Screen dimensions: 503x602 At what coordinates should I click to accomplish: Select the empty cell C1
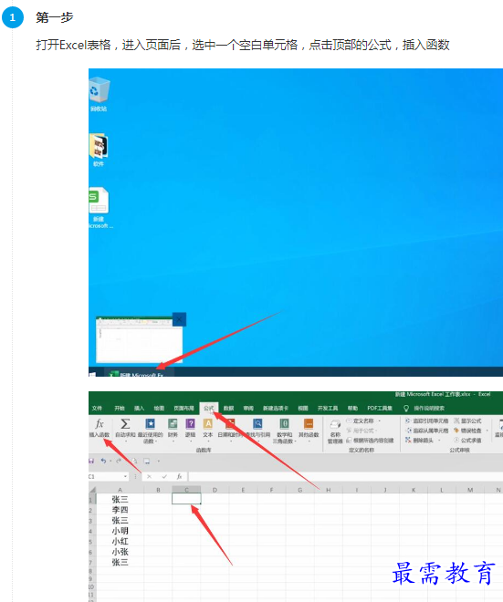pos(186,499)
